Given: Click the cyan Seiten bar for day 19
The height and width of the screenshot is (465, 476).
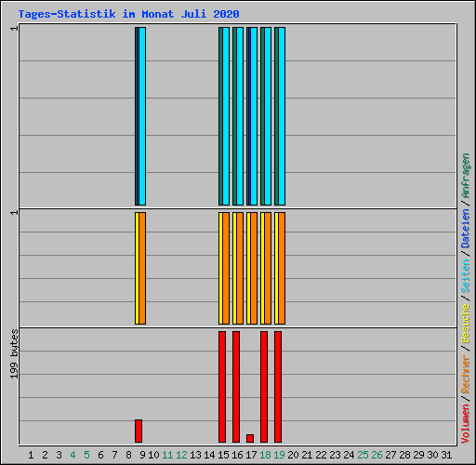Looking at the screenshot, I should 282,116.
